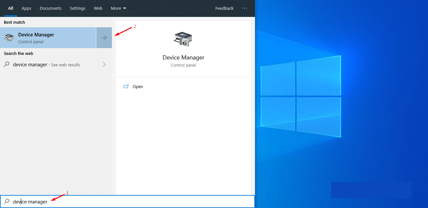
Task: Click the magnifier icon beside web search result
Action: (7, 65)
